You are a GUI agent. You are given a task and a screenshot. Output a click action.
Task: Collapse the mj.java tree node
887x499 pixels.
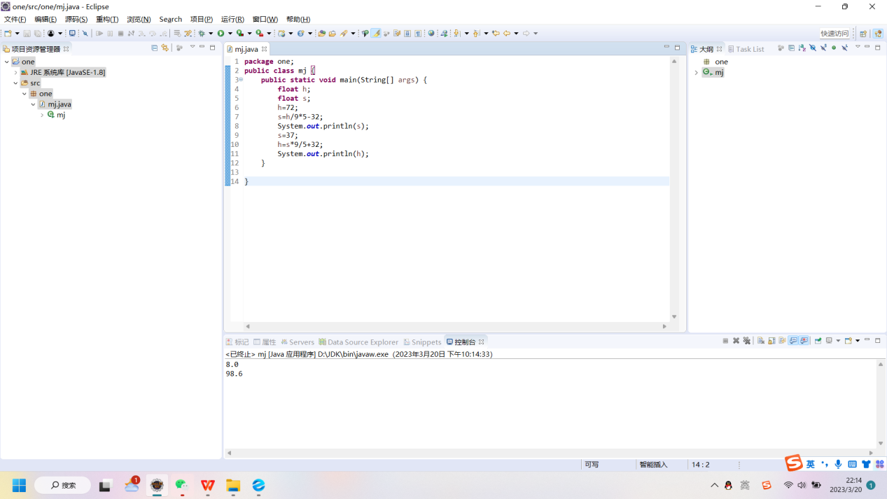coord(33,104)
